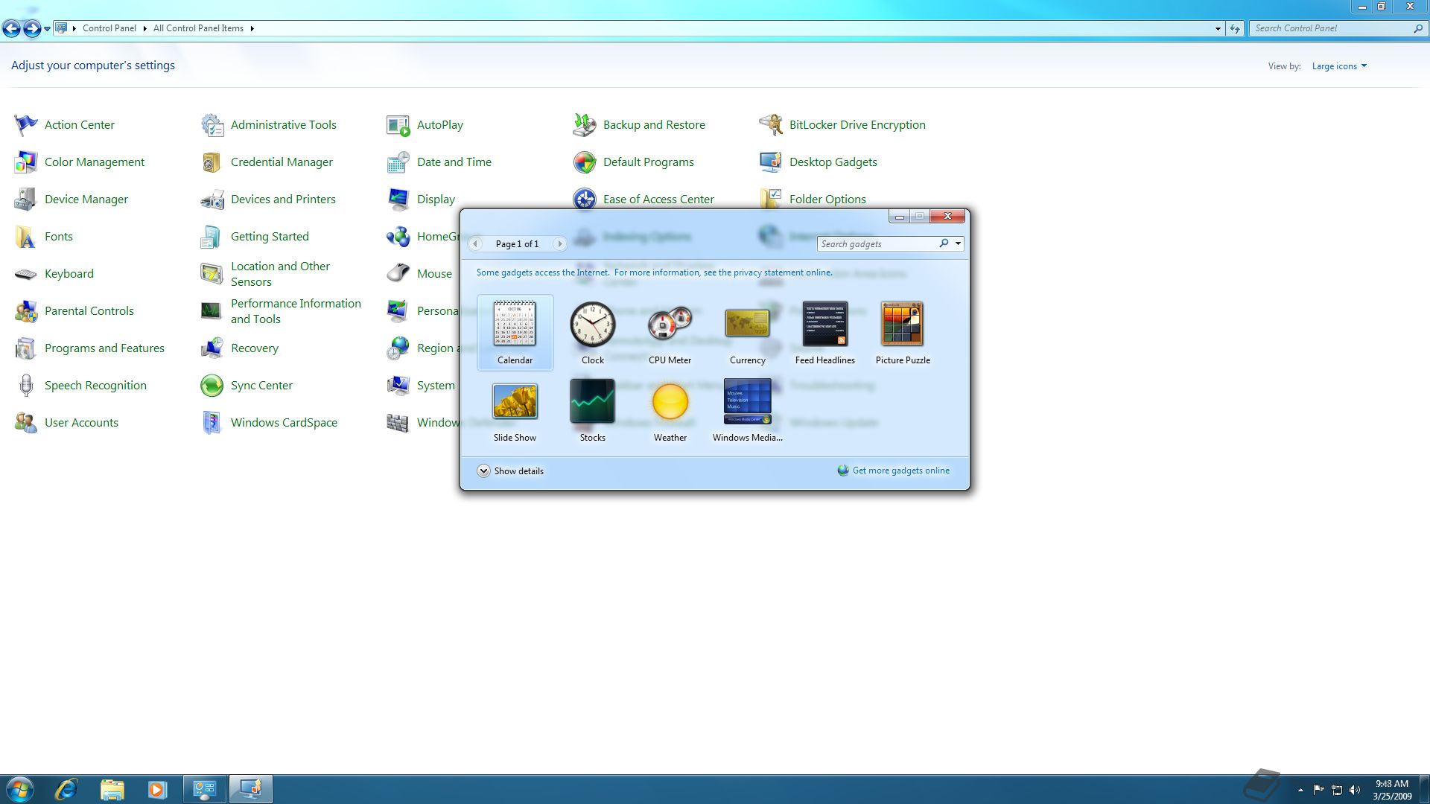
Task: Open the Search gadgets filter dropdown arrow
Action: (x=958, y=243)
